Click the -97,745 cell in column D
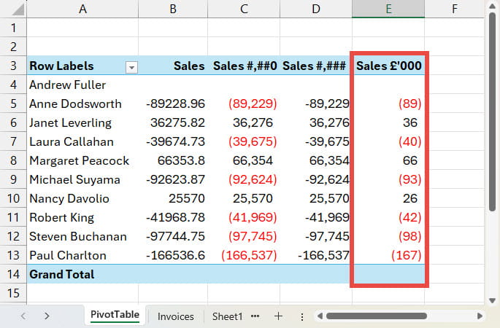 pos(316,236)
